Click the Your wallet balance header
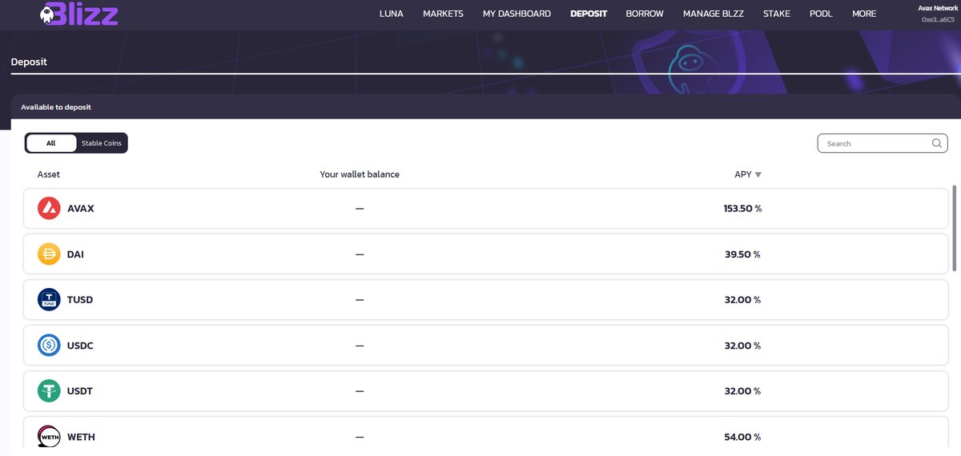 pyautogui.click(x=360, y=174)
